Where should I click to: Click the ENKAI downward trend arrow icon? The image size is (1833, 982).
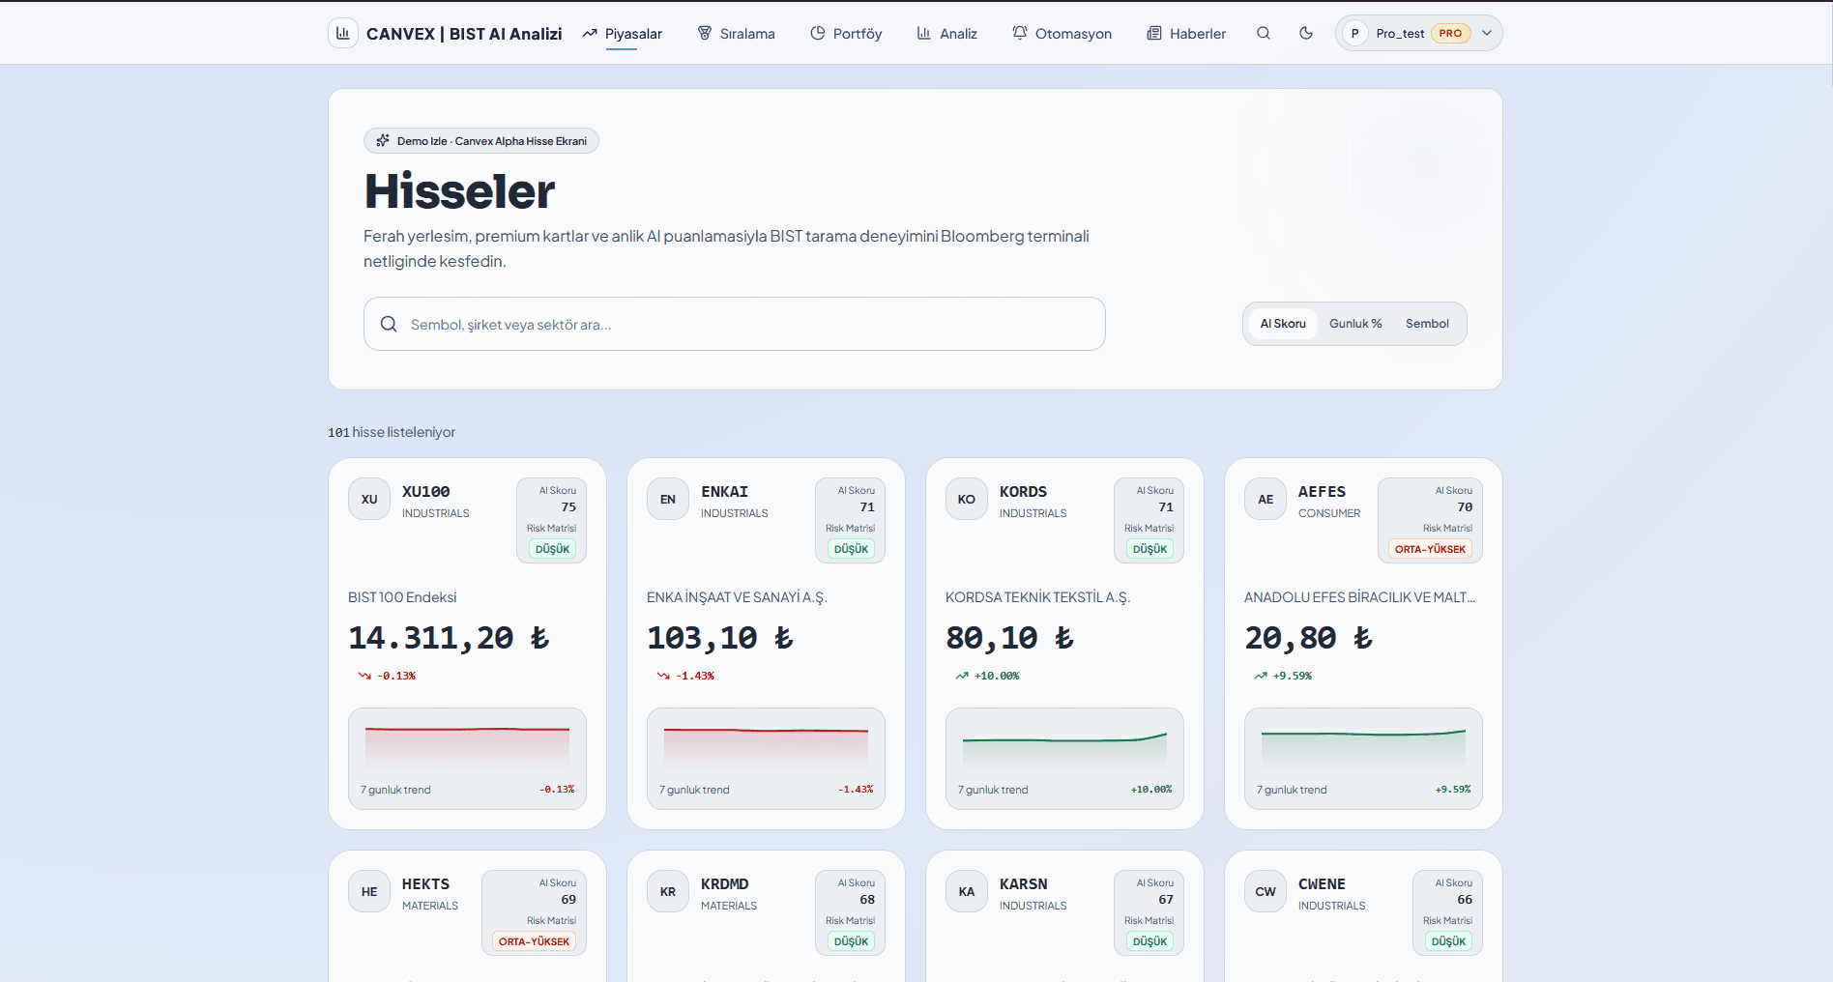tap(663, 676)
